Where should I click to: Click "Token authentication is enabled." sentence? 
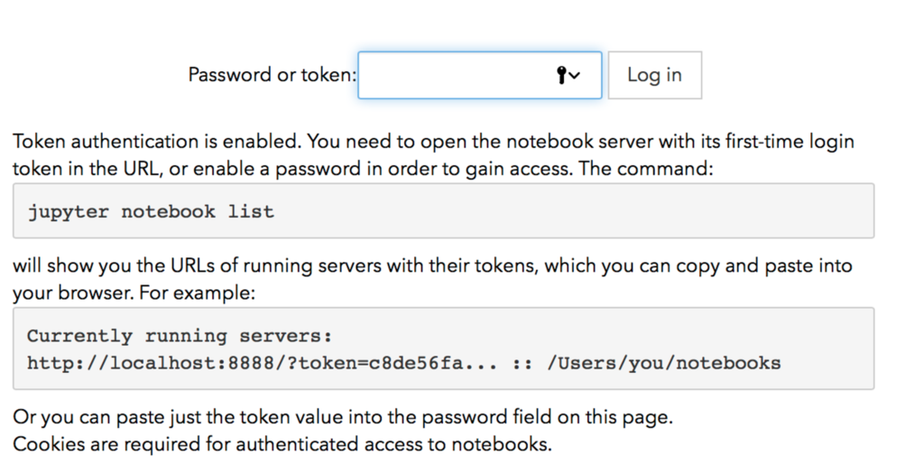point(157,142)
